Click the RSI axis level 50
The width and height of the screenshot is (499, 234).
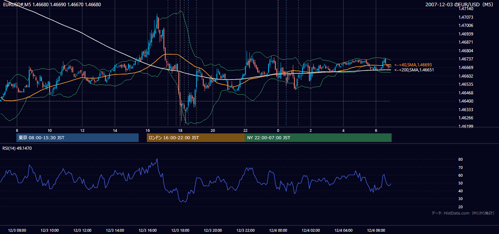tap(461, 183)
